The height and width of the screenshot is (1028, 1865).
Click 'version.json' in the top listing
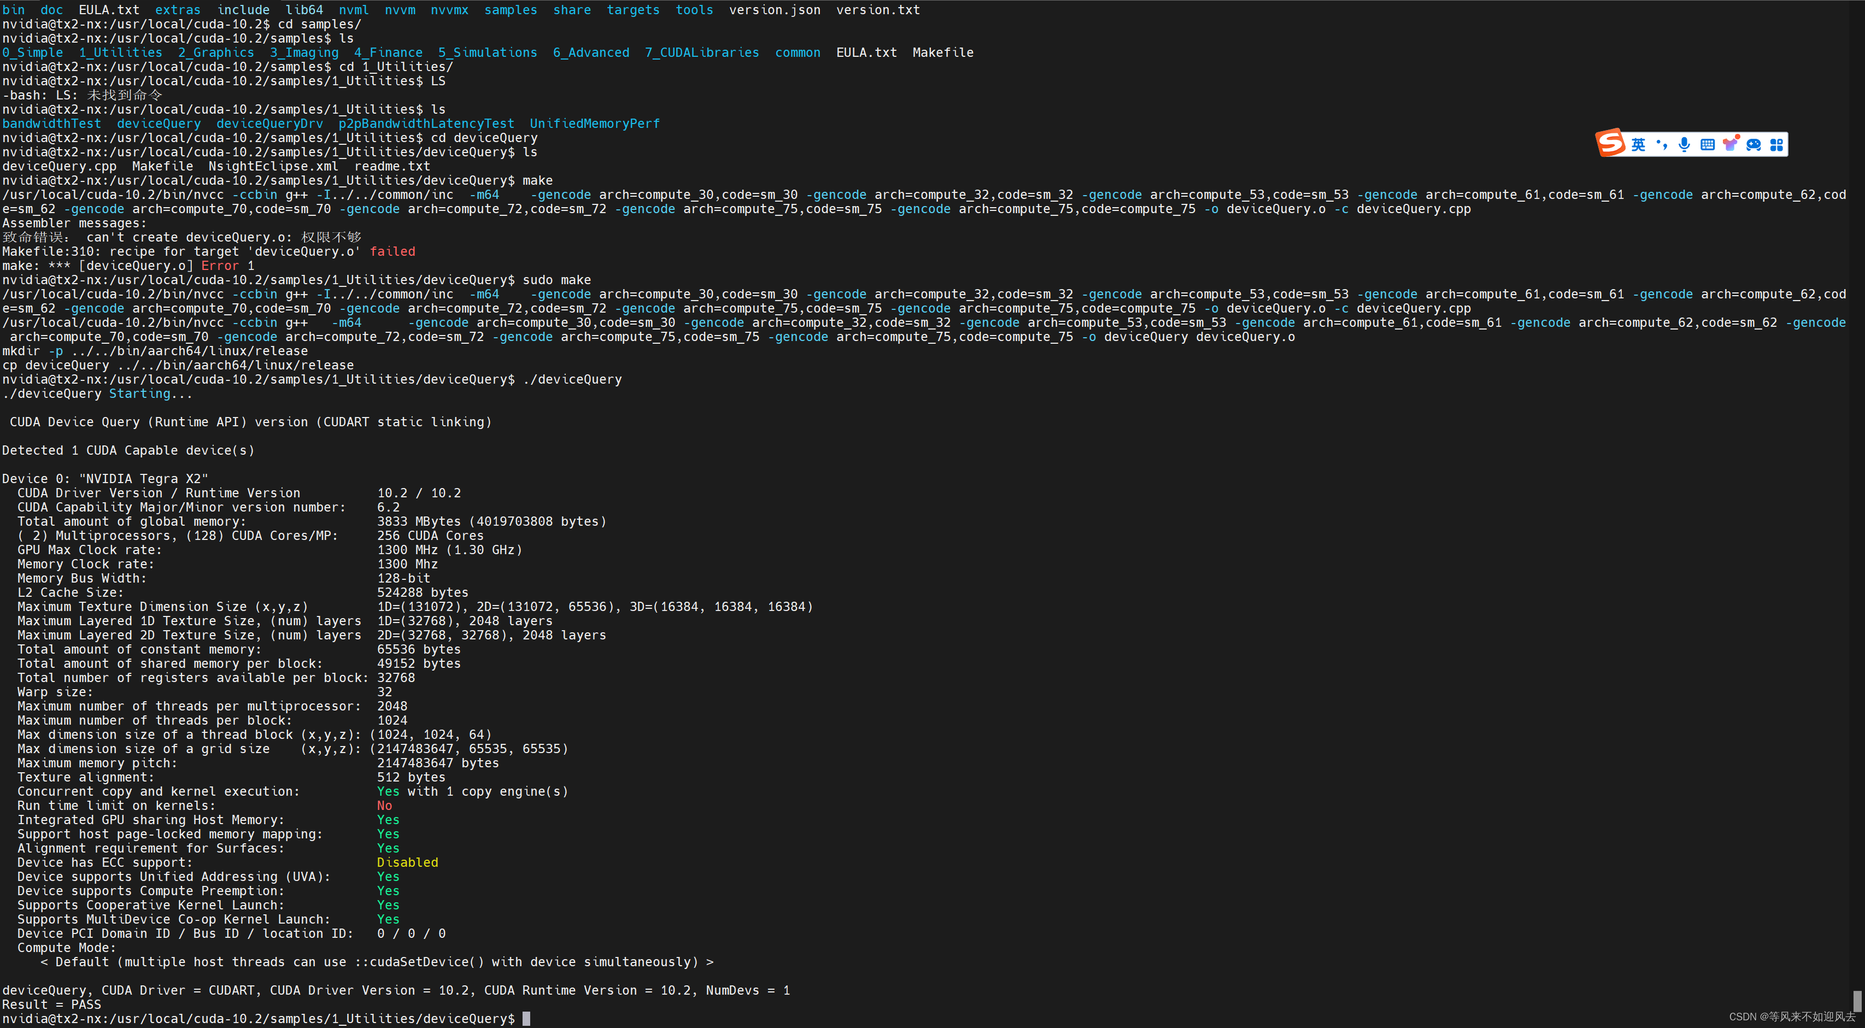tap(775, 10)
